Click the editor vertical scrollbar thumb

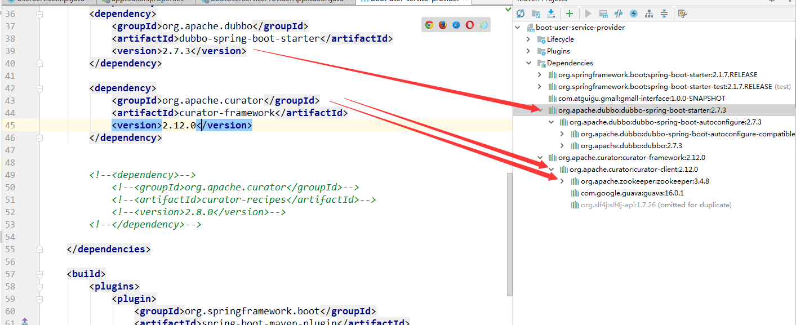coord(509,234)
